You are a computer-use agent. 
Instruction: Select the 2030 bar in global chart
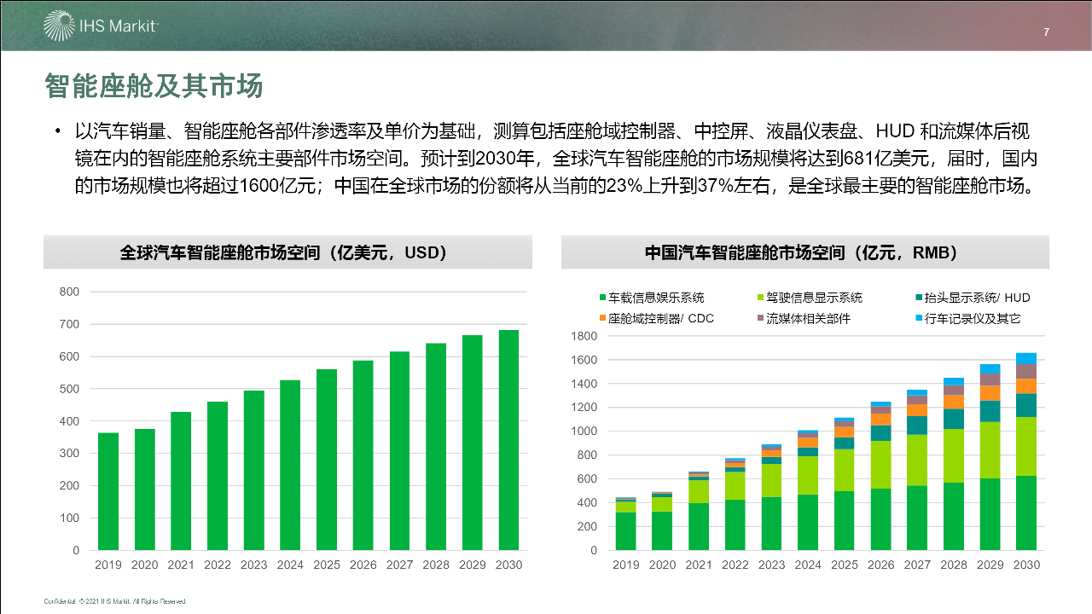(508, 440)
